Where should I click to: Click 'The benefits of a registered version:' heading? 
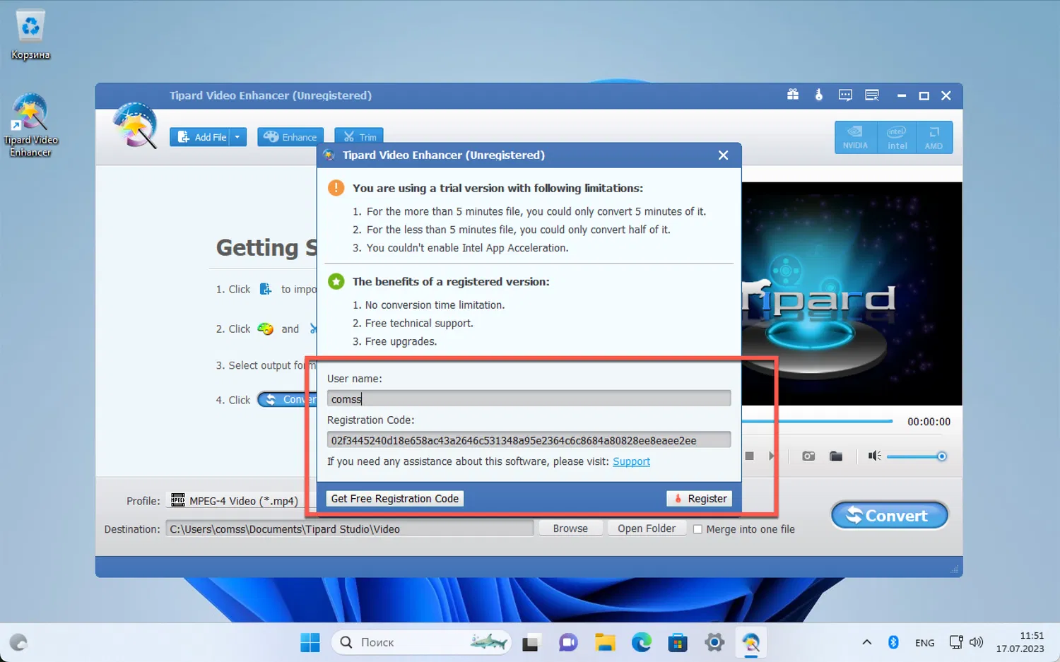tap(451, 282)
